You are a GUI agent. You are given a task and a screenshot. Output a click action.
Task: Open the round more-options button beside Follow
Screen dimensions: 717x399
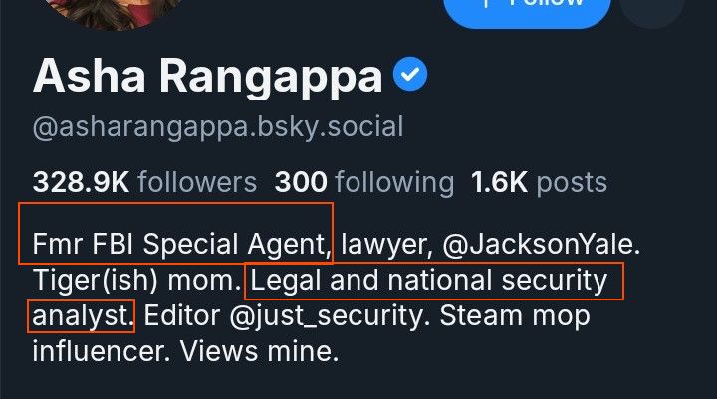click(652, 9)
